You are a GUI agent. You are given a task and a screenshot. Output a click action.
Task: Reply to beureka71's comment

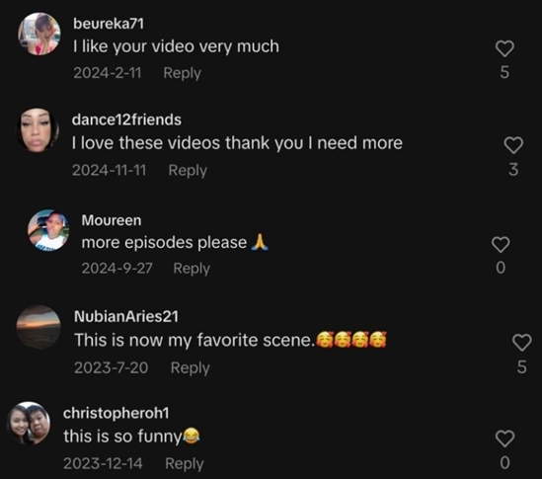pos(183,73)
